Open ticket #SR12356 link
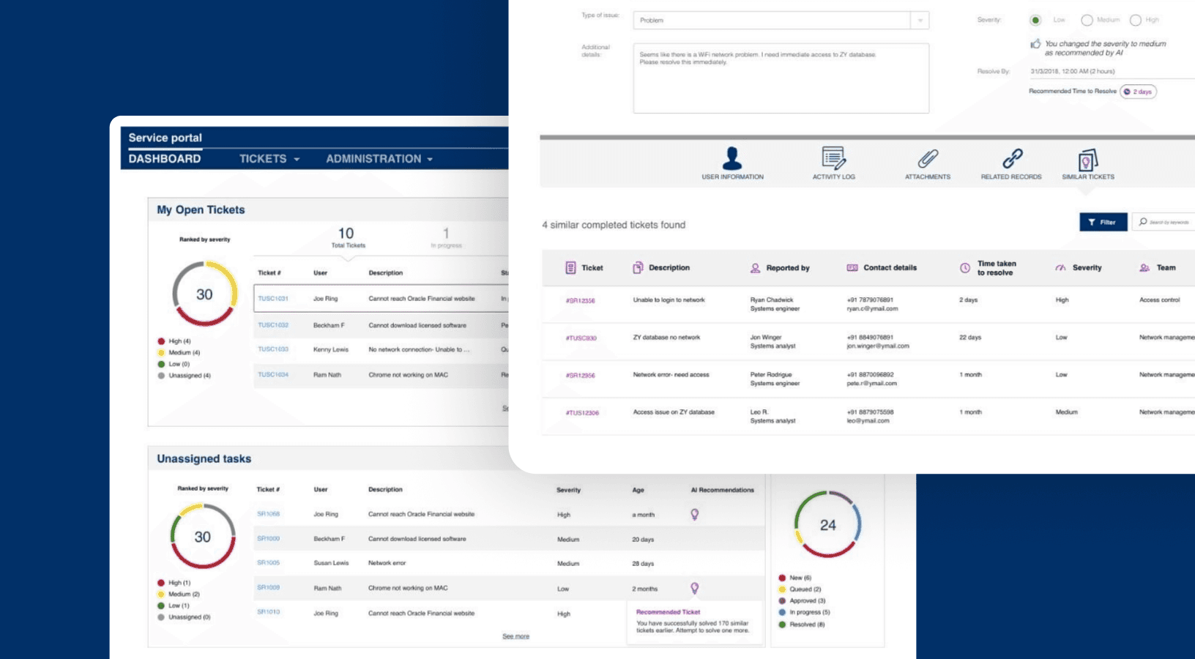The width and height of the screenshot is (1195, 659). coord(580,301)
